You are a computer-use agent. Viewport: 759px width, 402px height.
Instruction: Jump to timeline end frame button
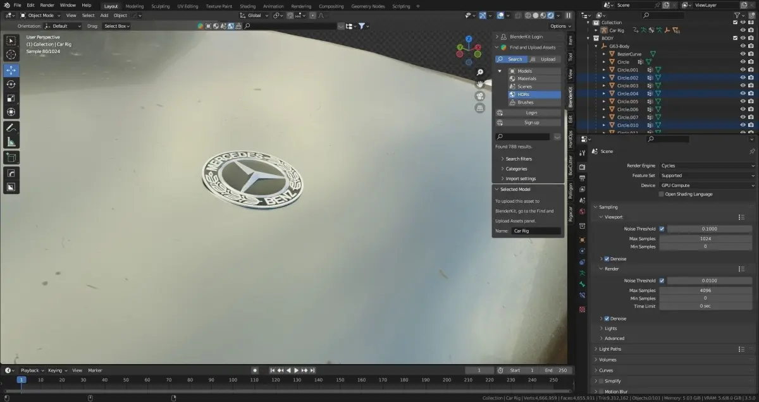click(x=312, y=370)
